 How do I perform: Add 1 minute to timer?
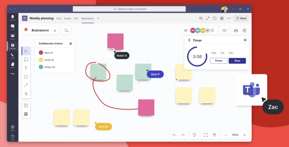click(x=222, y=53)
